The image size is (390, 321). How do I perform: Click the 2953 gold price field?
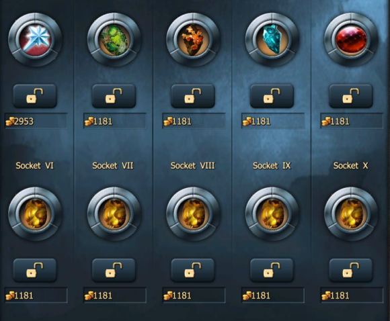coord(36,121)
